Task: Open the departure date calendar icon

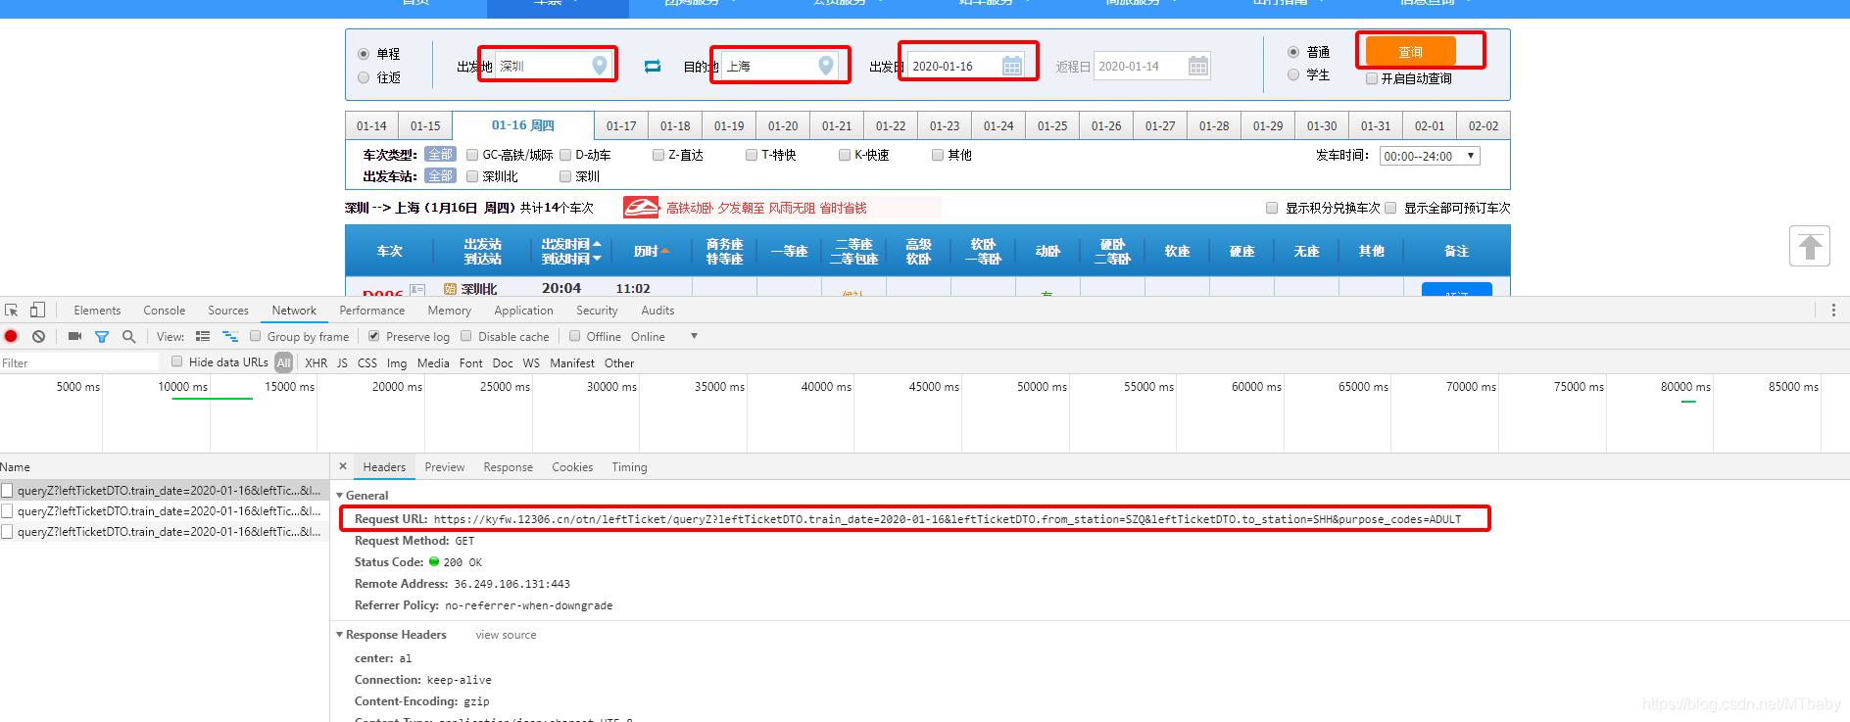Action: pos(1012,66)
